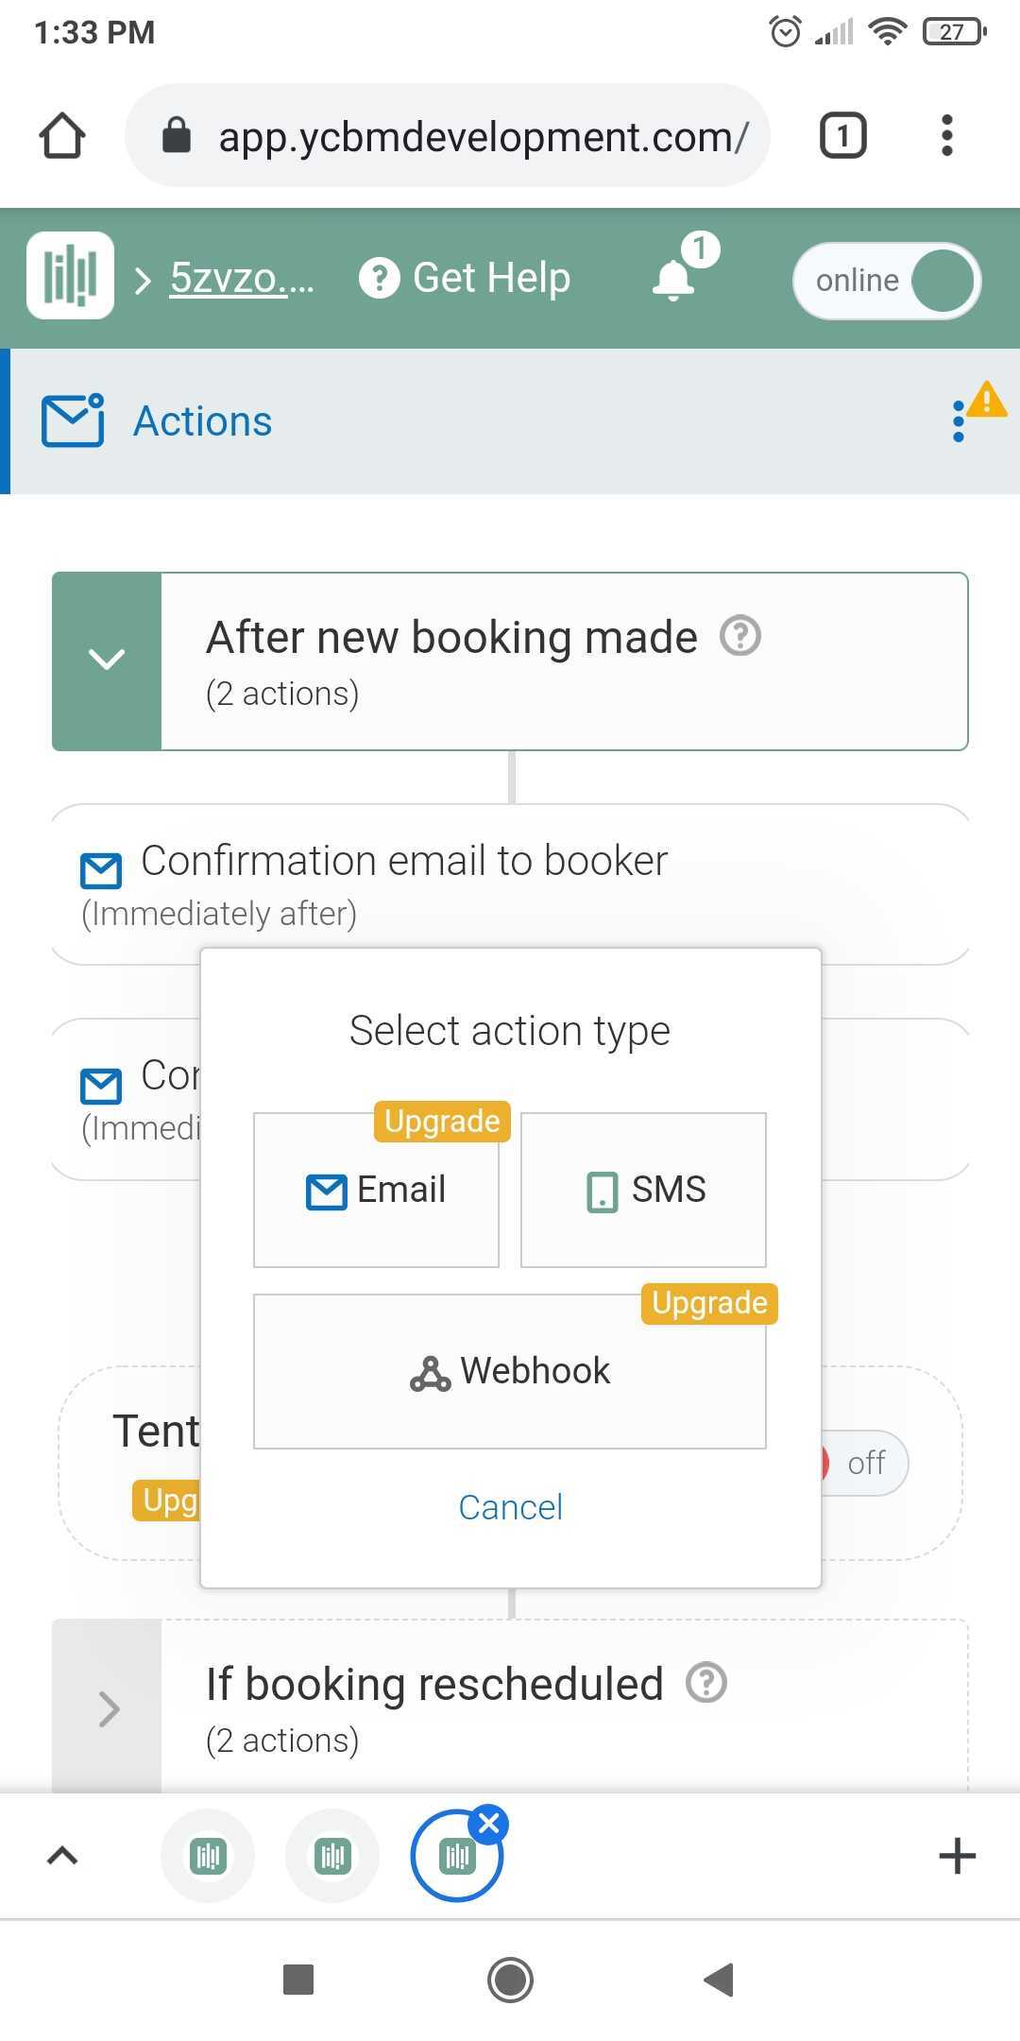Choose the Webhook action type
Viewport: 1020px width, 2041px height.
click(510, 1371)
